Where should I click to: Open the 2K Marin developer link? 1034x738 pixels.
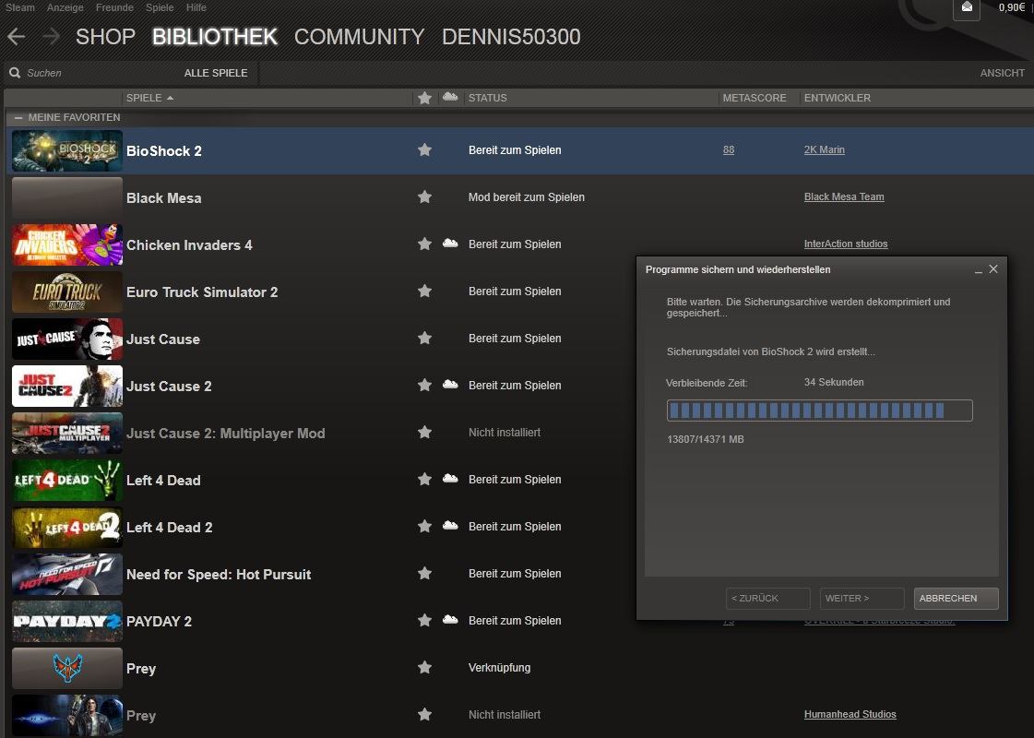point(825,149)
